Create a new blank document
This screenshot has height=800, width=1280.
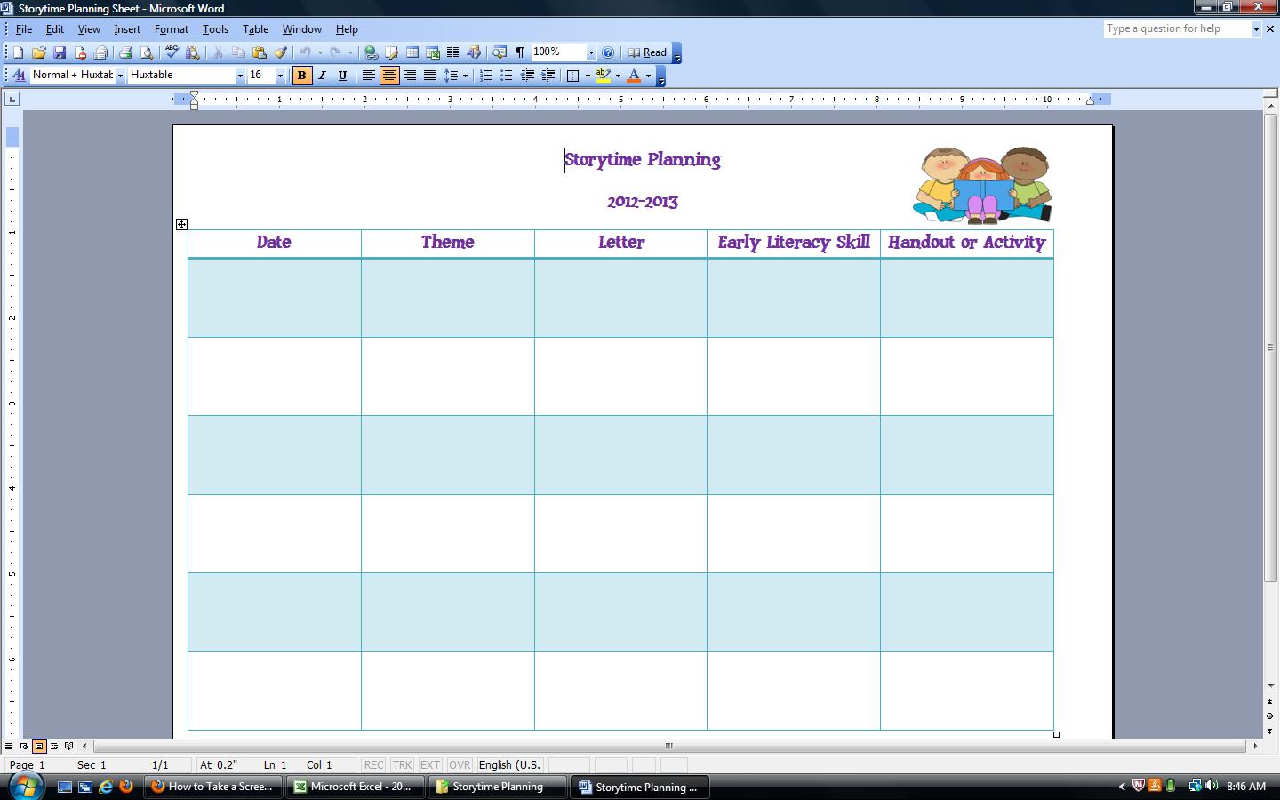16,52
